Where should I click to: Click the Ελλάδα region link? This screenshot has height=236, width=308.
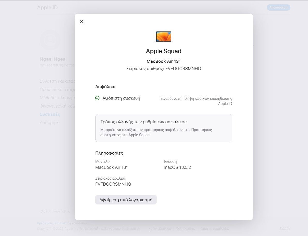285,229
